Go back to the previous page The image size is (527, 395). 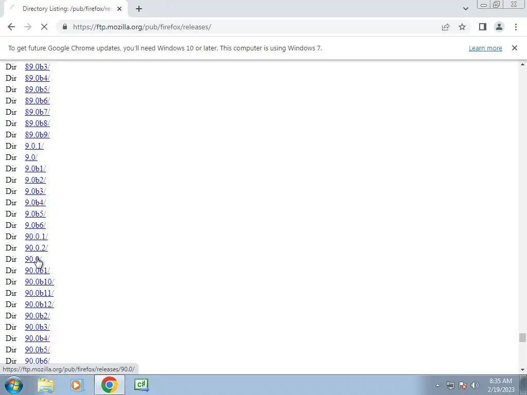[11, 27]
